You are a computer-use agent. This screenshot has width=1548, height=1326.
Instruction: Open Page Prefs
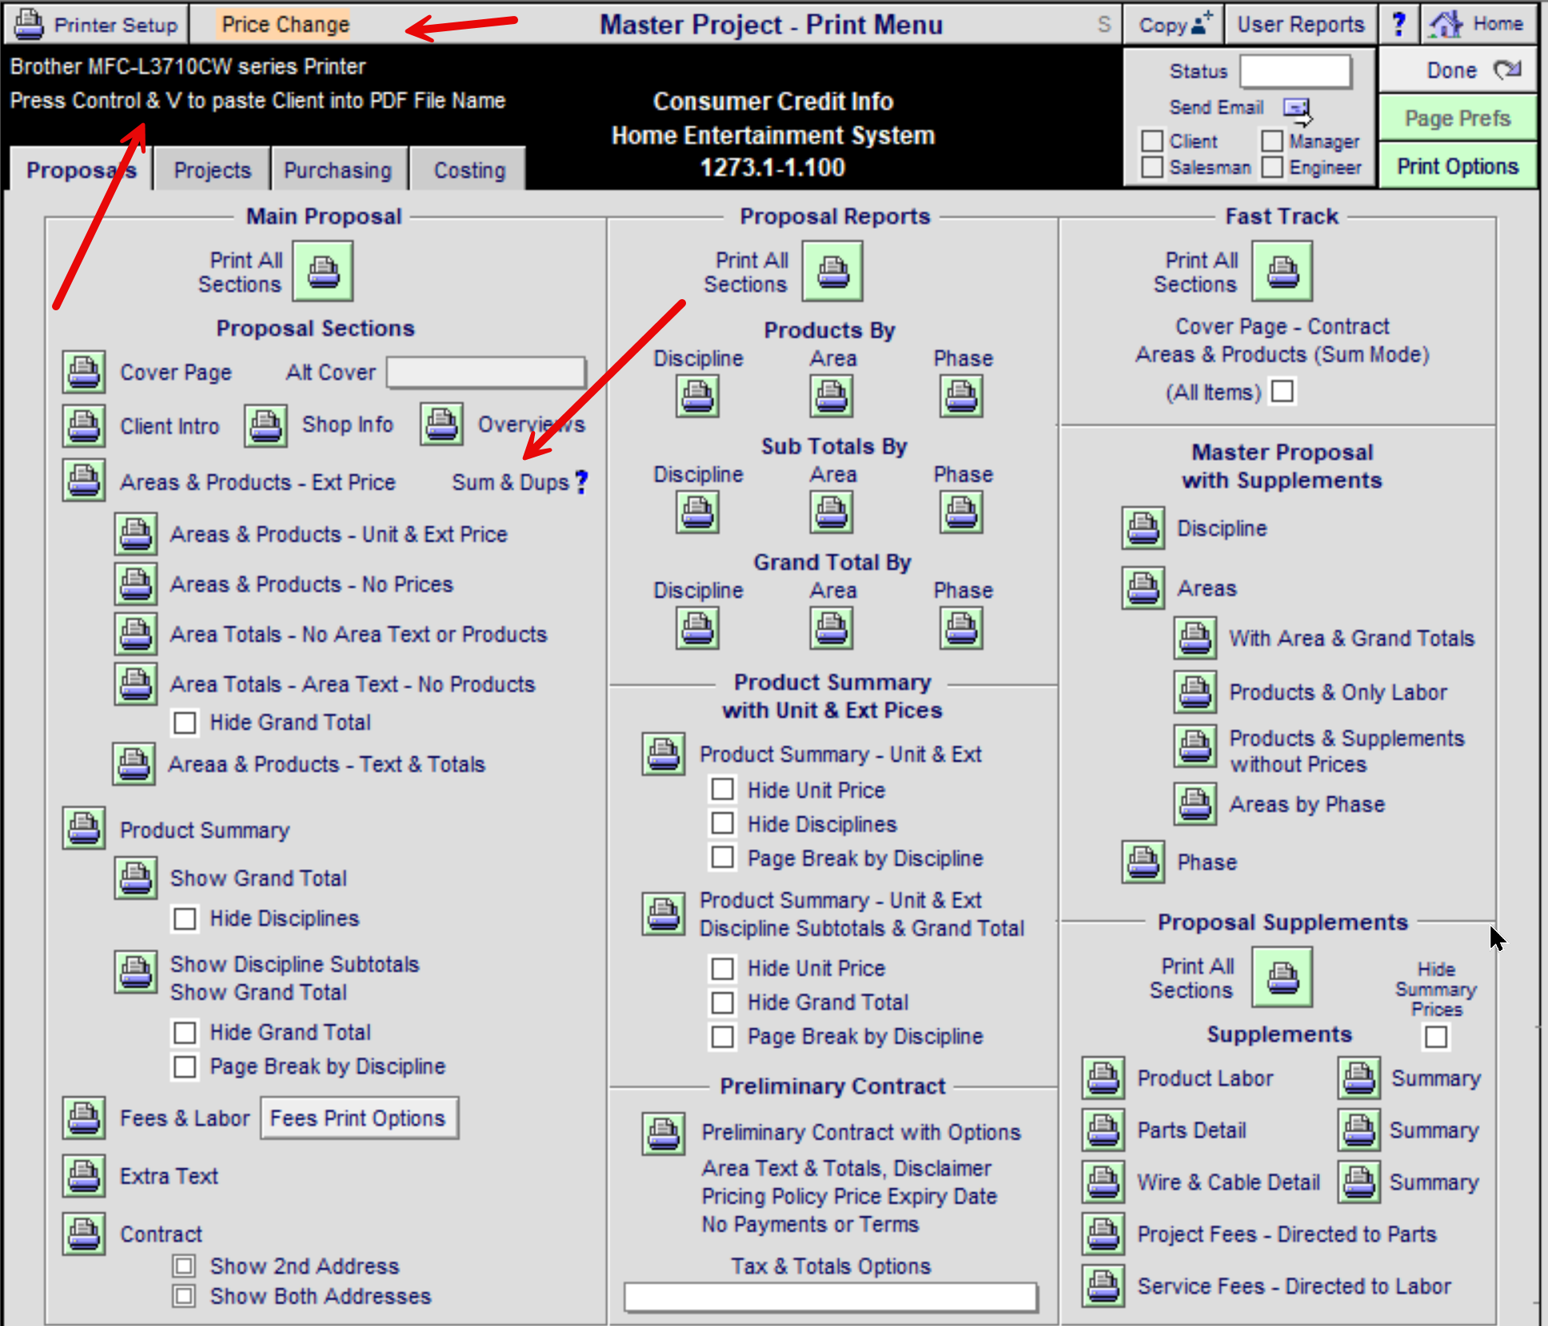[x=1458, y=118]
